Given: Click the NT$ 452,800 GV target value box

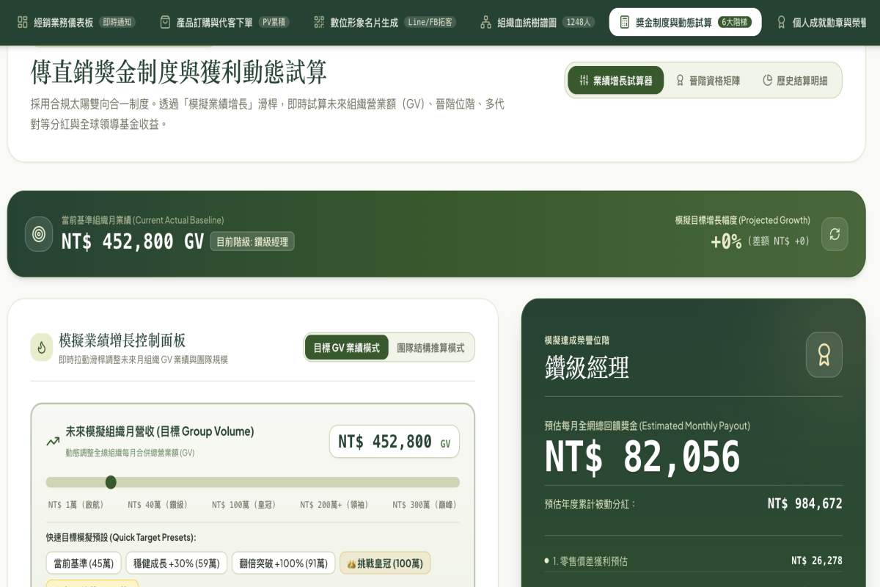Looking at the screenshot, I should pos(395,442).
